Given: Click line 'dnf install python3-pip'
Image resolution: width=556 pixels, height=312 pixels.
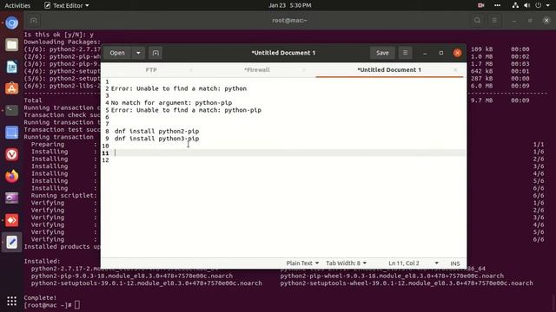Looking at the screenshot, I should [156, 139].
